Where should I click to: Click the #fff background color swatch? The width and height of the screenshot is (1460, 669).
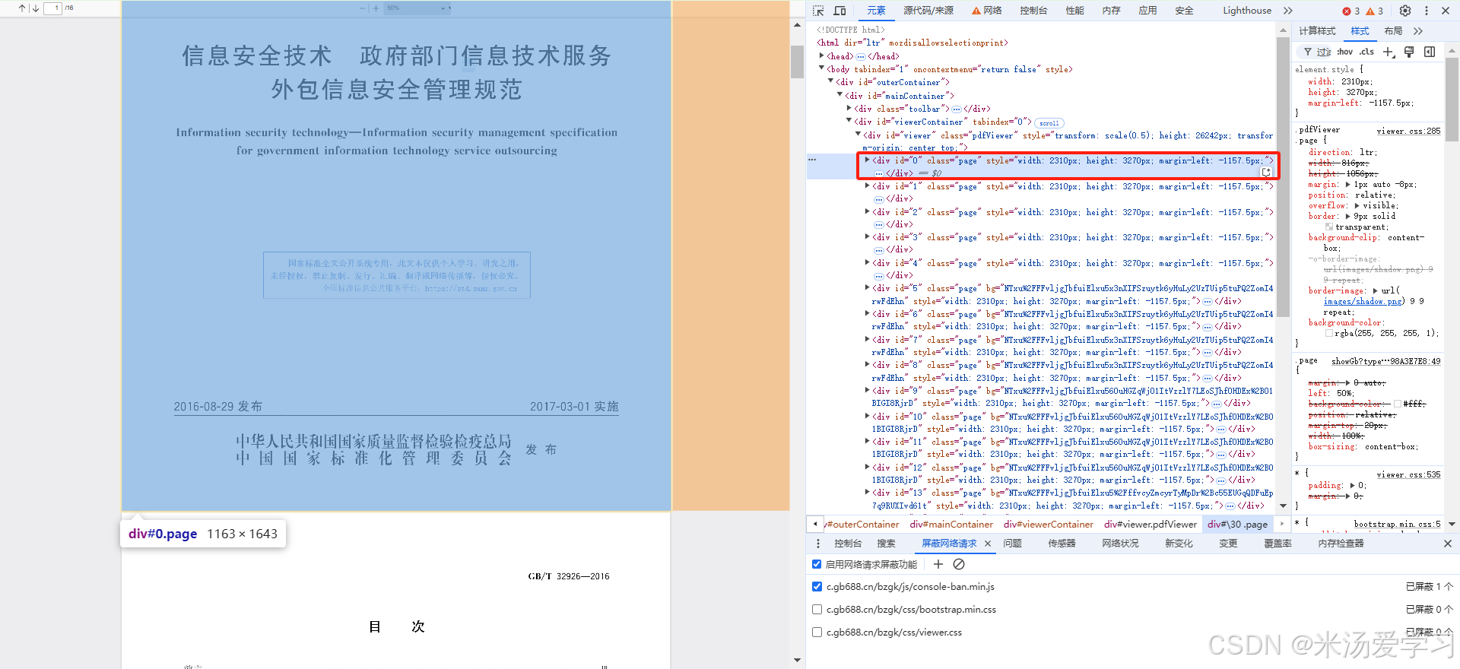click(1397, 404)
